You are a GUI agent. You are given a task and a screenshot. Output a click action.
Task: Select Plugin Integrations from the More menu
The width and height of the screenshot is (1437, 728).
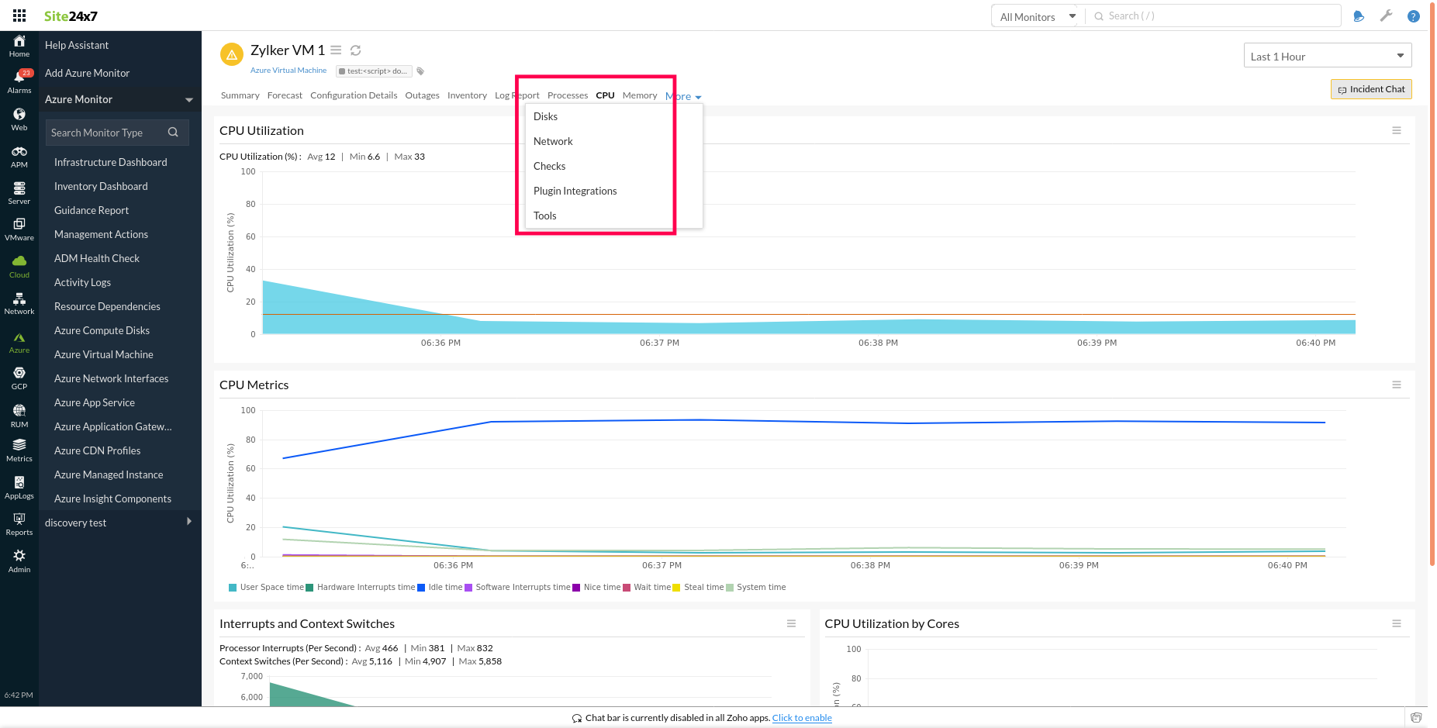pos(575,191)
